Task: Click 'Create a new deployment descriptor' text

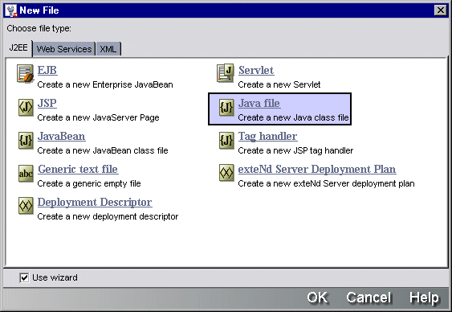Action: [x=108, y=216]
